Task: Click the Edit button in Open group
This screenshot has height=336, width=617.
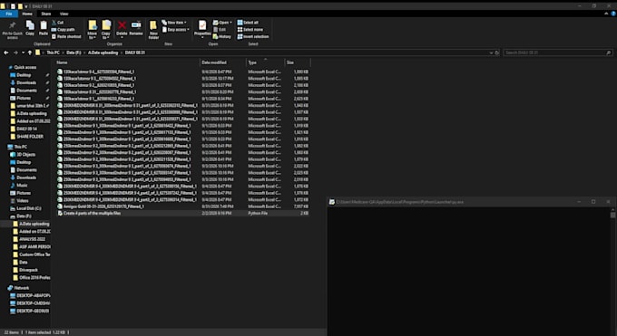Action: pyautogui.click(x=220, y=30)
